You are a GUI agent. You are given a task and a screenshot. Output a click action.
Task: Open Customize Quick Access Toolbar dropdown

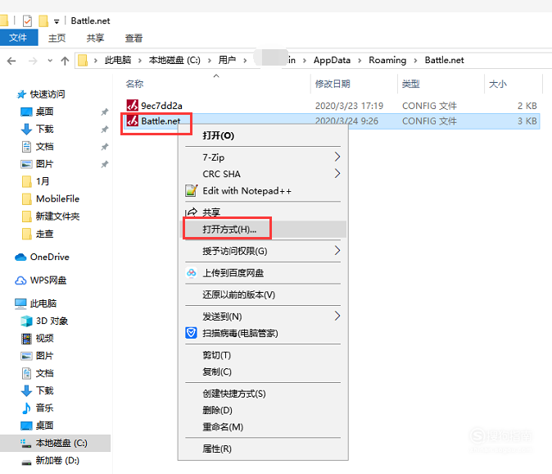[57, 22]
